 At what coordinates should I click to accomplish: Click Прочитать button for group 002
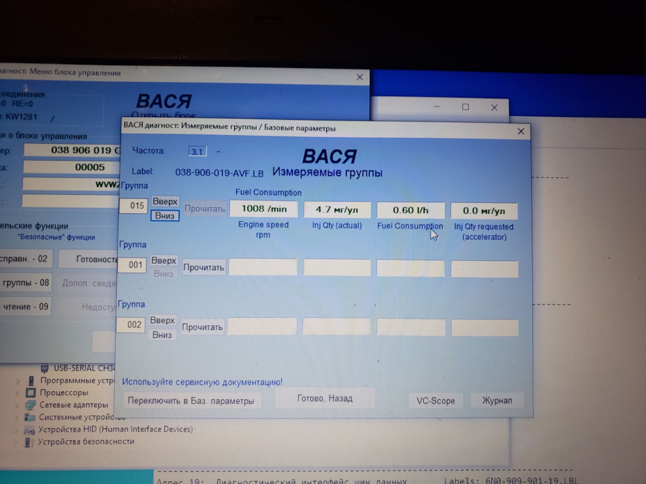203,327
